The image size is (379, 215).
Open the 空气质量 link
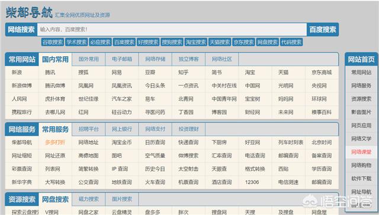point(155,155)
